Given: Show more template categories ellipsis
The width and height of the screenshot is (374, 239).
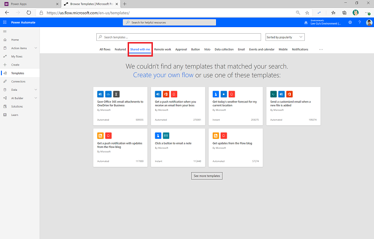Looking at the screenshot, I should (321, 50).
